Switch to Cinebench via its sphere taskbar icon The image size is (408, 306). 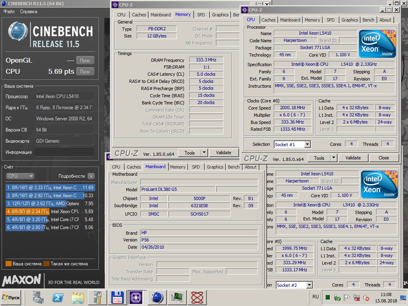[157, 297]
